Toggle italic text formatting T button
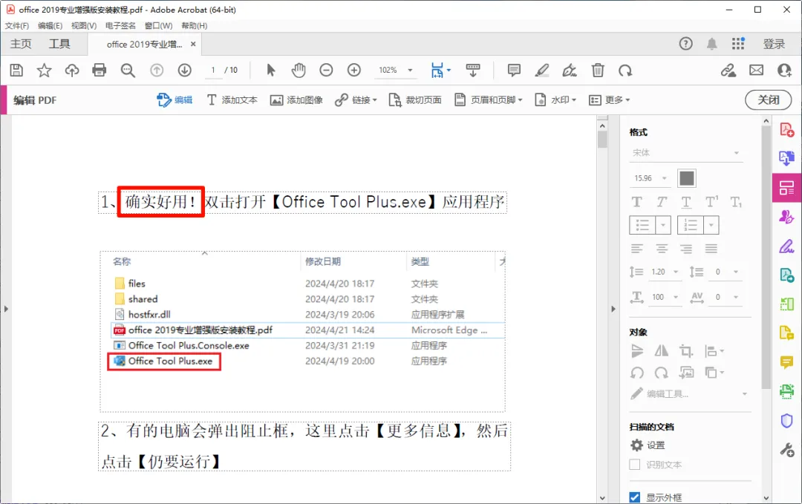 pyautogui.click(x=662, y=202)
